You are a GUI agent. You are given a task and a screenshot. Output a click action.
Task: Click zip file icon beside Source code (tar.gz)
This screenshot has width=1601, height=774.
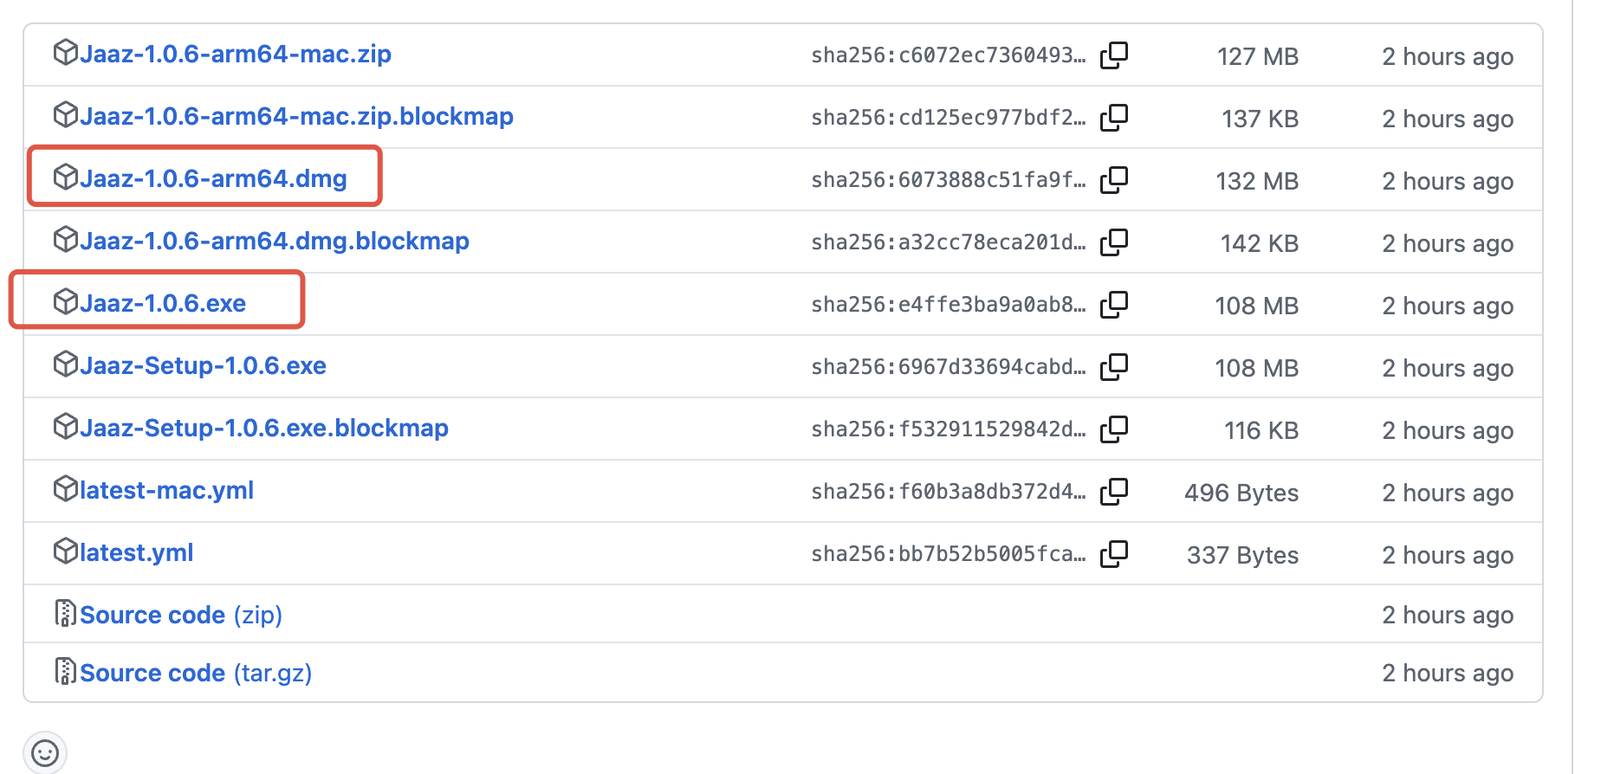pos(65,671)
